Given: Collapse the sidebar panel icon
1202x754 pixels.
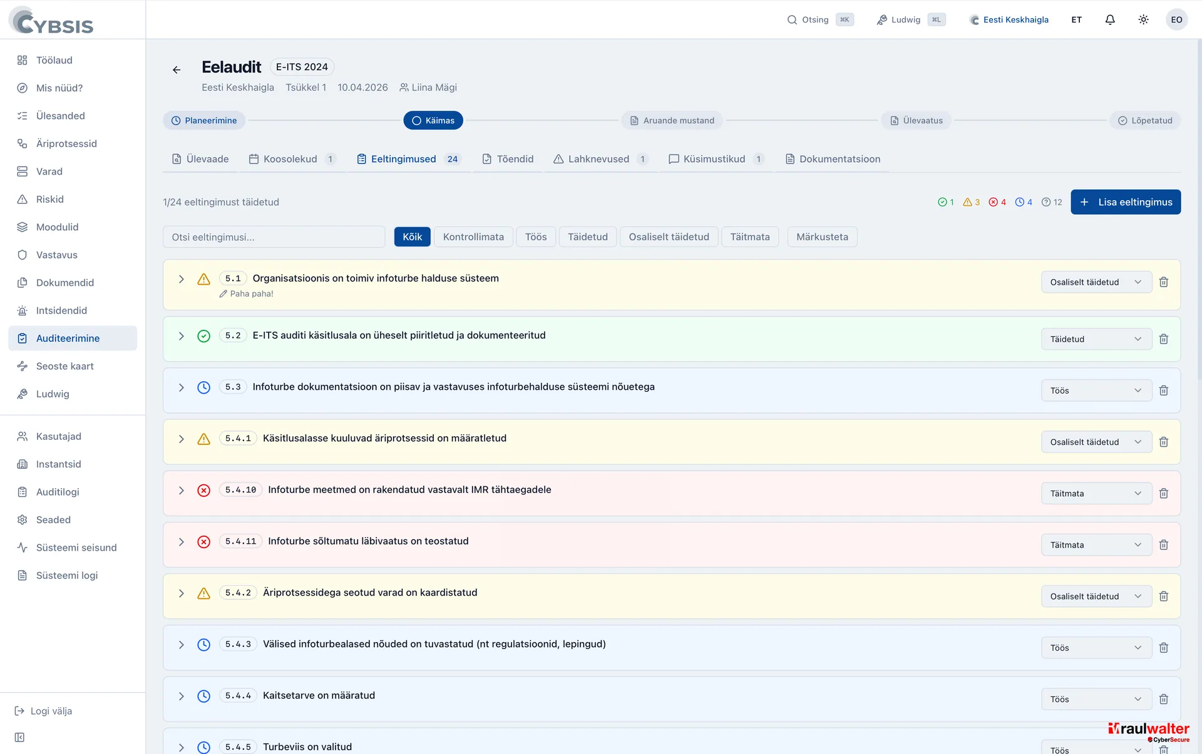Looking at the screenshot, I should pyautogui.click(x=20, y=738).
